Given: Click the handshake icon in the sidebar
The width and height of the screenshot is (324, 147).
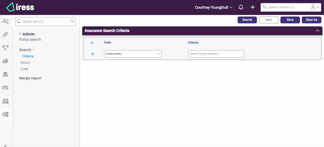Looking at the screenshot, I should 5,88.
